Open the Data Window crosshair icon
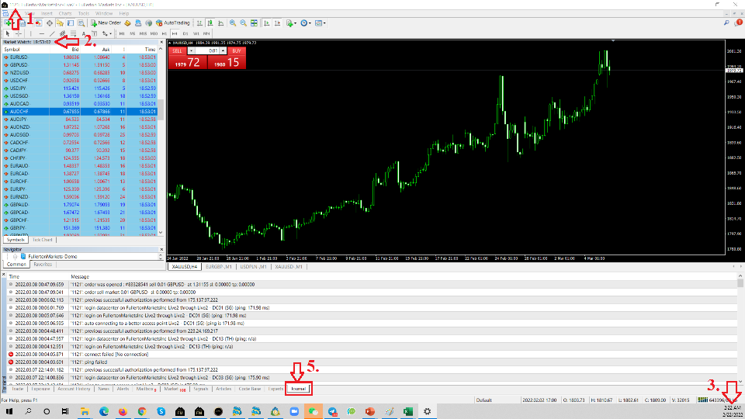The height and width of the screenshot is (419, 745). 50,23
